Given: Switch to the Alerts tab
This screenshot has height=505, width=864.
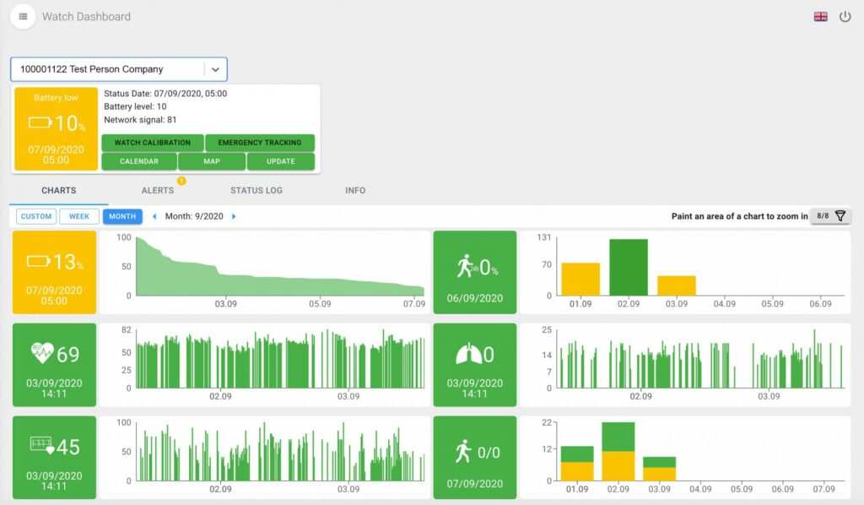Looking at the screenshot, I should (158, 190).
